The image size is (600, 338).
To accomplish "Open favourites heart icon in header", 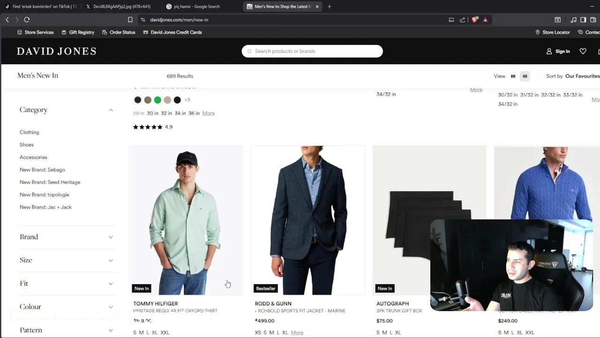I will point(583,51).
